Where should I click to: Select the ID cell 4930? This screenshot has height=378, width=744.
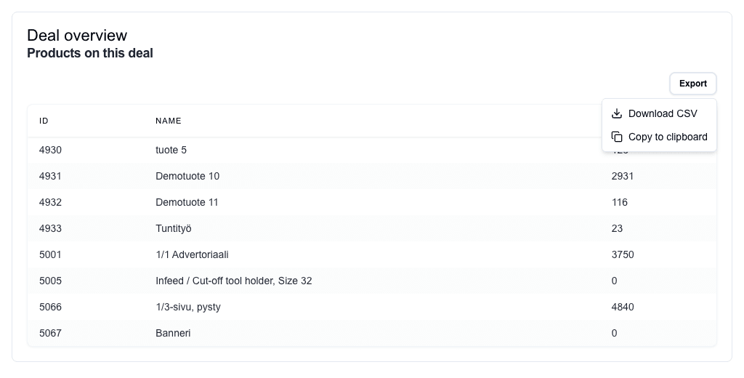[50, 150]
